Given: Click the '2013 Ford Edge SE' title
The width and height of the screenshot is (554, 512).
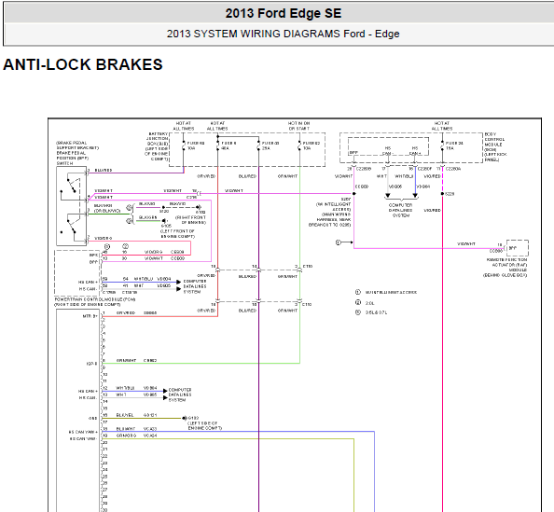Looking at the screenshot, I should click(284, 13).
